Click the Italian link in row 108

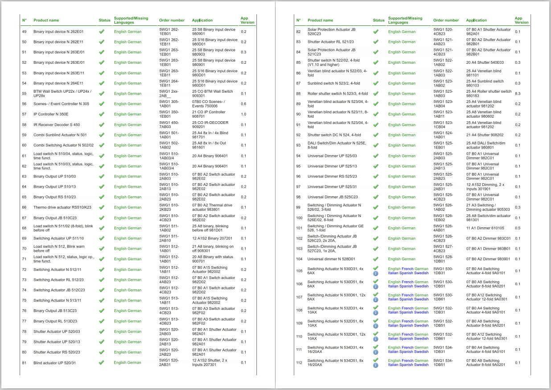393,312
